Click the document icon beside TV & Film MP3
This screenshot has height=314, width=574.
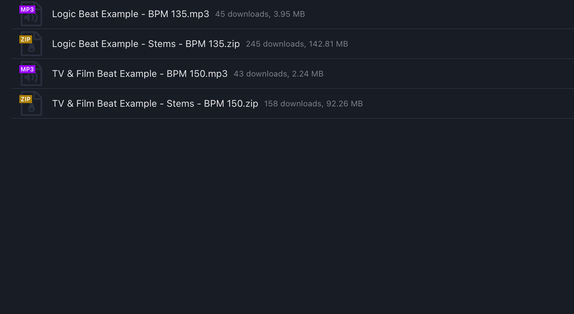point(31,74)
